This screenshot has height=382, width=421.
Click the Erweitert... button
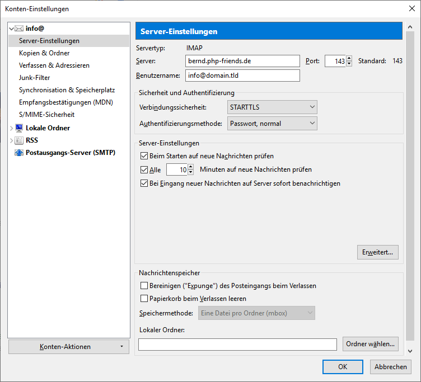(378, 252)
